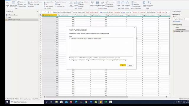
Task: Commit the formula with the checkmark icon
Action: (x=45, y=12)
